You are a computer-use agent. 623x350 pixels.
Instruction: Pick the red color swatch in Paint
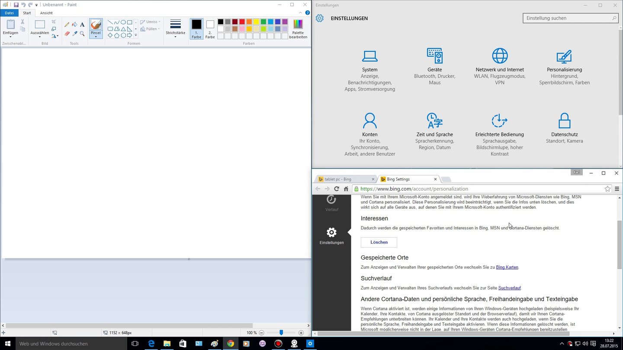242,22
